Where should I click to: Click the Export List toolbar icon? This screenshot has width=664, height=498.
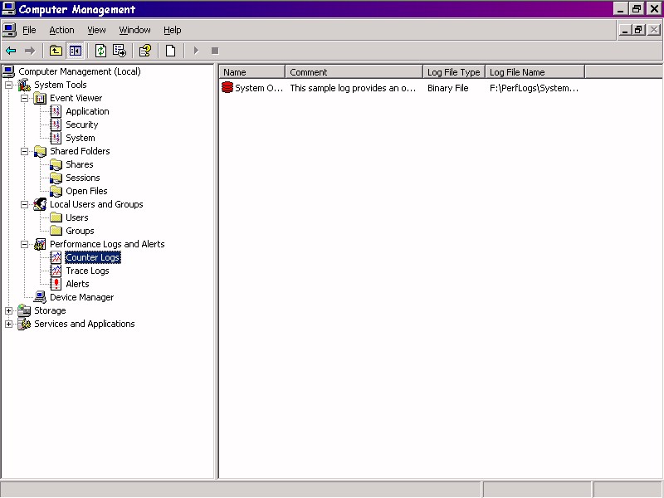[x=120, y=51]
